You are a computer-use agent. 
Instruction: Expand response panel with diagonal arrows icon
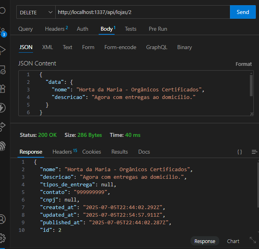(253, 240)
